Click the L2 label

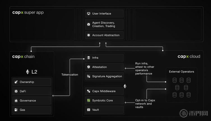click(34, 72)
